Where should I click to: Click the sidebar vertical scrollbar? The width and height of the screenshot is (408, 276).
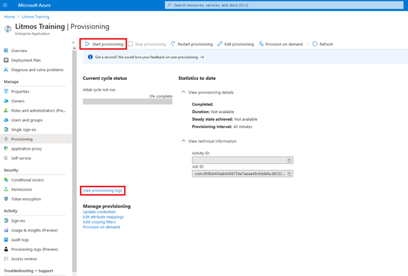[75, 161]
